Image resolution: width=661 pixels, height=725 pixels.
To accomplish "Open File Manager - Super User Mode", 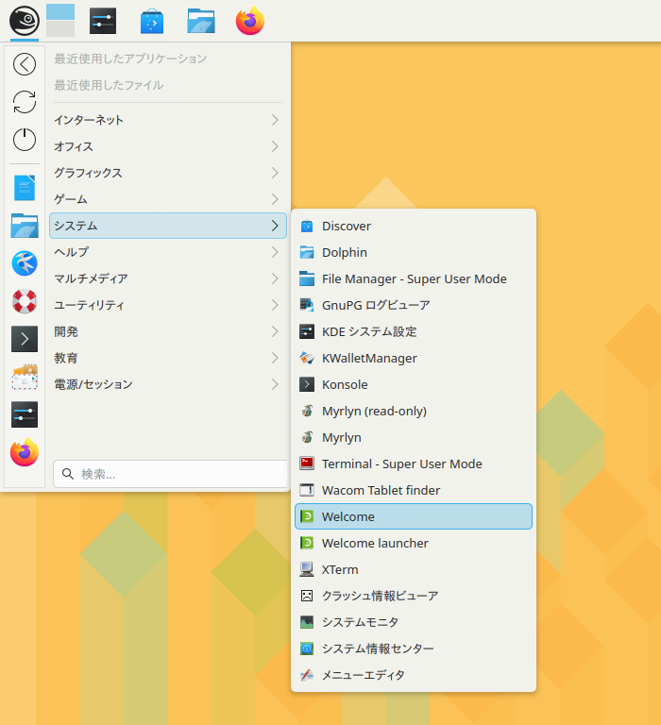I will click(x=414, y=278).
